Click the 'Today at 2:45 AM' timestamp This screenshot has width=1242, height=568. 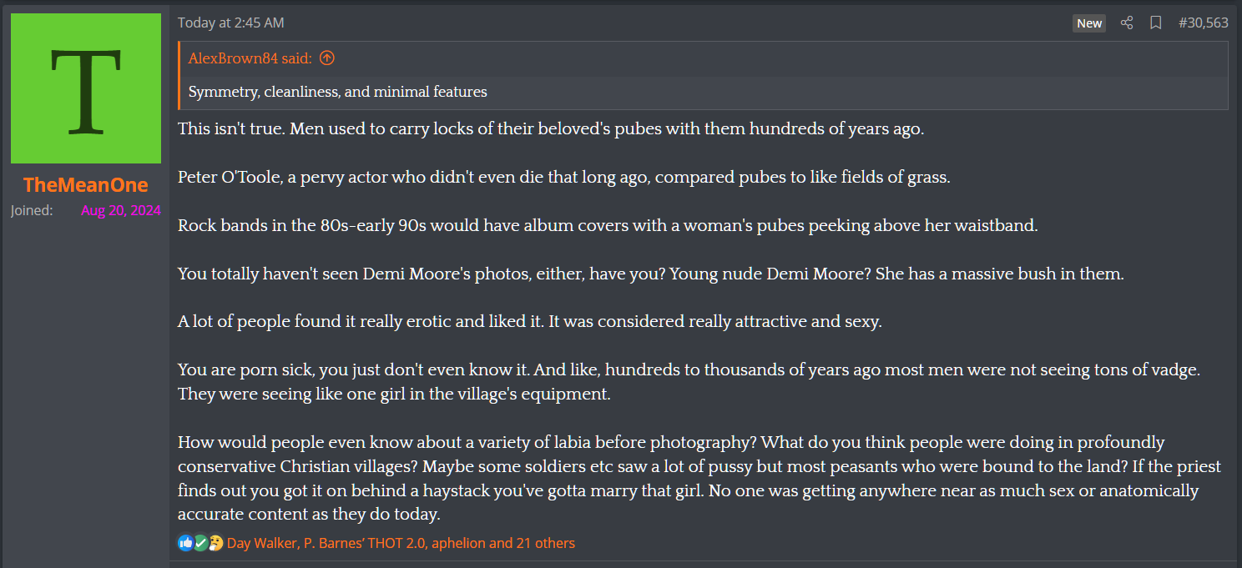[x=230, y=23]
